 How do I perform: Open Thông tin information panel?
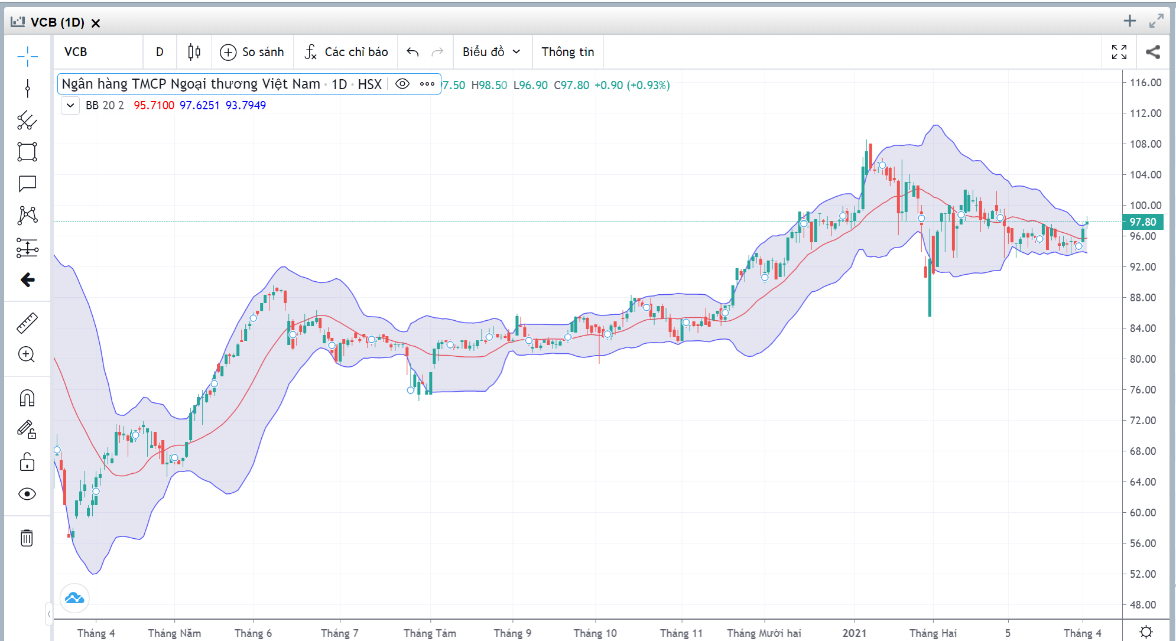point(568,52)
